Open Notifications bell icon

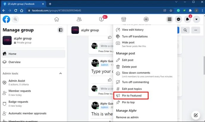[187, 19]
